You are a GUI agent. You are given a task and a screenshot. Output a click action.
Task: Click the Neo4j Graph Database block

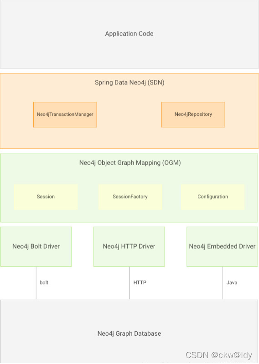click(x=129, y=332)
